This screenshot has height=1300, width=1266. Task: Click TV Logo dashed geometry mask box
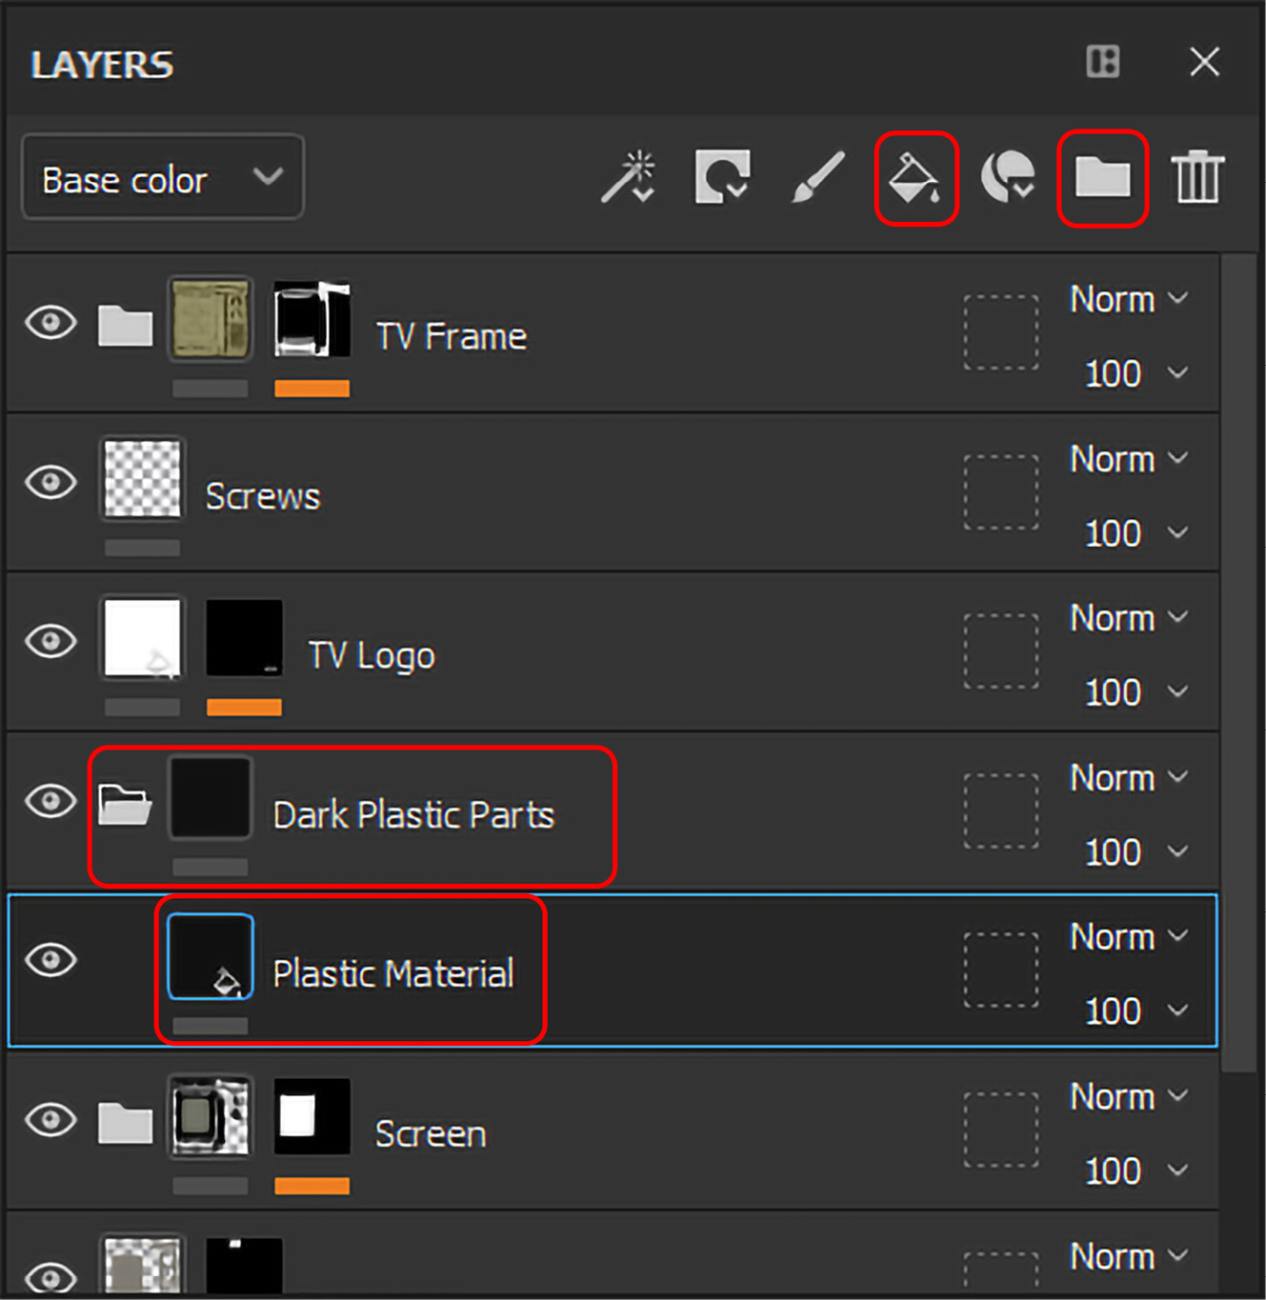coord(1001,651)
